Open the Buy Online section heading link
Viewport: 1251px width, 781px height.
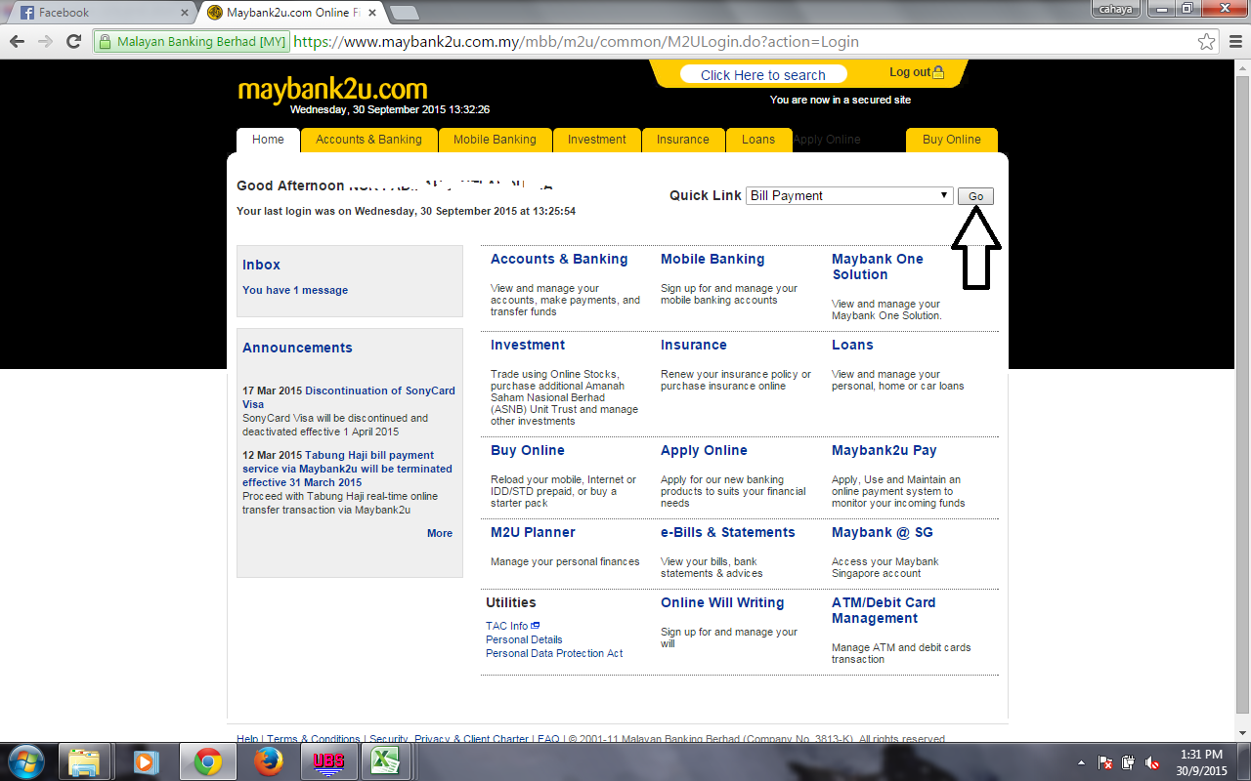528,450
